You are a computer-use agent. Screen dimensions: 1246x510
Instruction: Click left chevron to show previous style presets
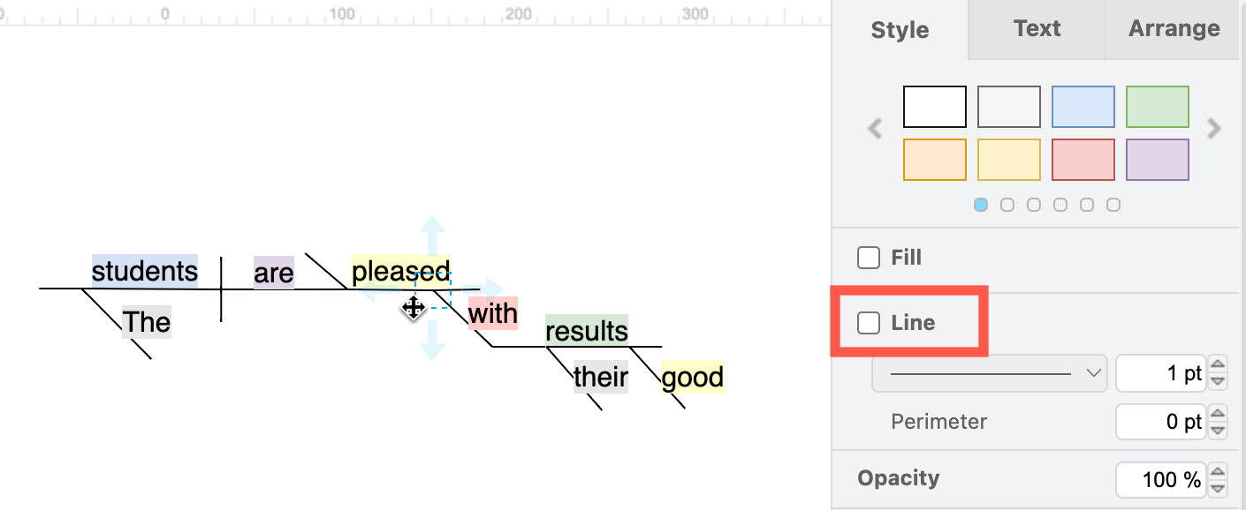tap(874, 129)
